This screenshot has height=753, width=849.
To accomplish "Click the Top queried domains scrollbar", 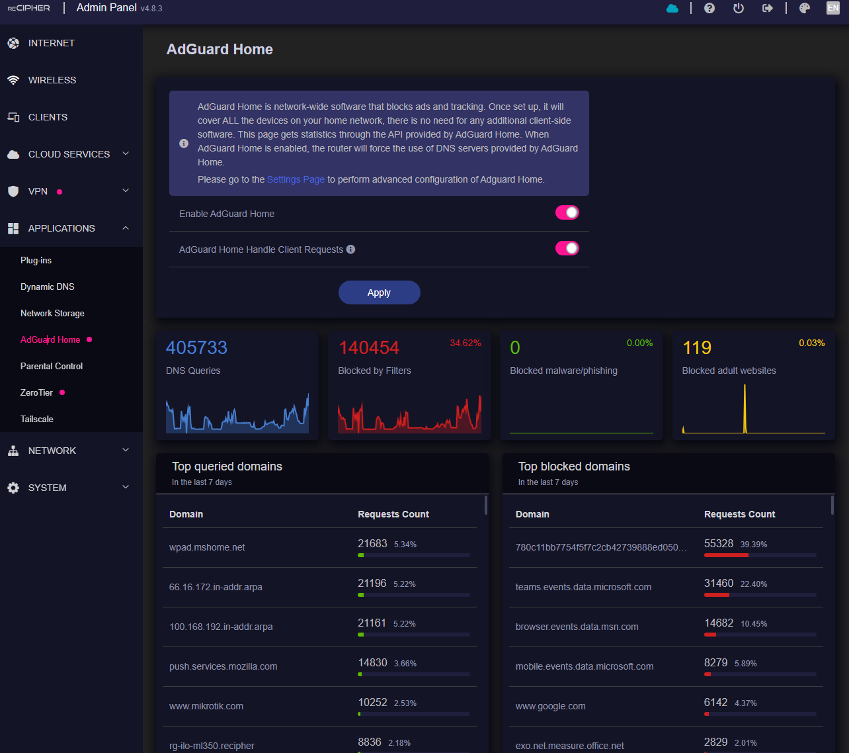I will tap(486, 506).
